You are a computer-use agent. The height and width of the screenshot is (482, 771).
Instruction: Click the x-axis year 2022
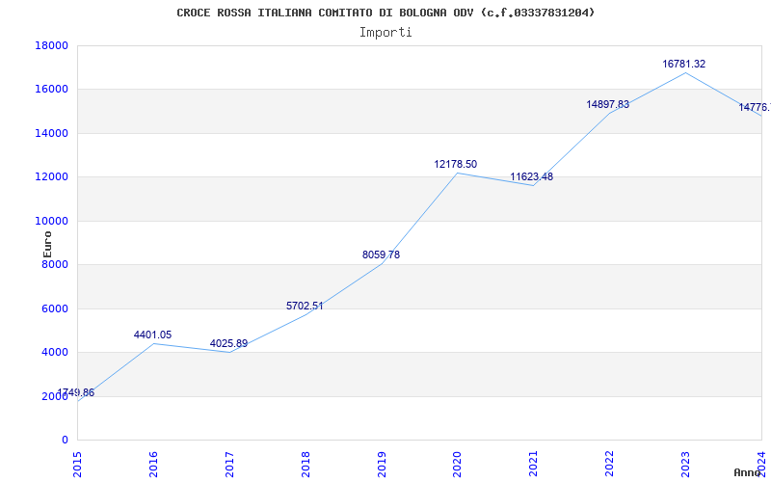[610, 464]
